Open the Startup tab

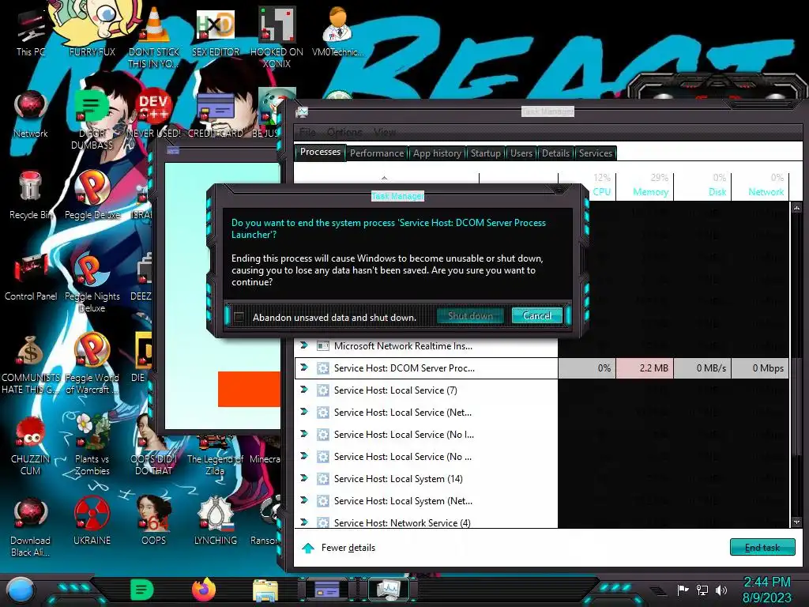pos(486,153)
